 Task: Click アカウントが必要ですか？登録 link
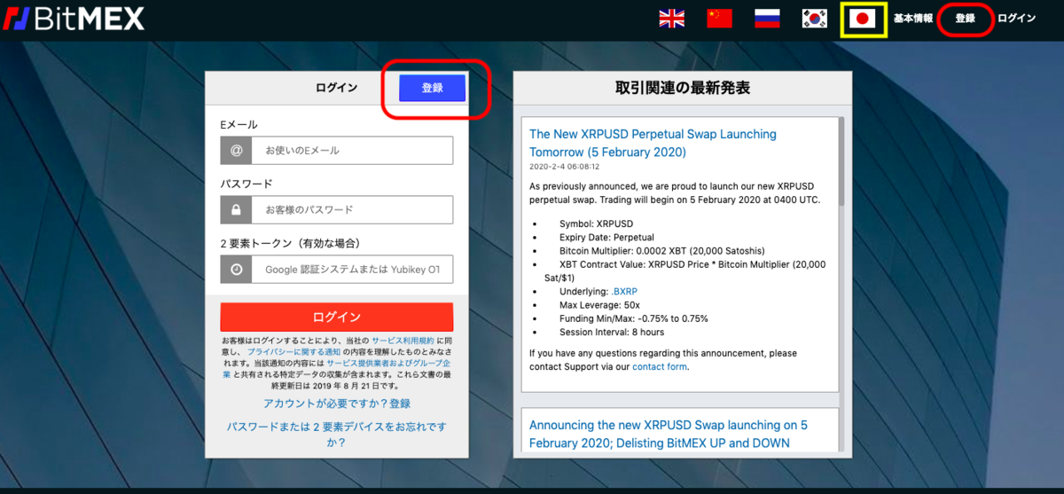337,404
